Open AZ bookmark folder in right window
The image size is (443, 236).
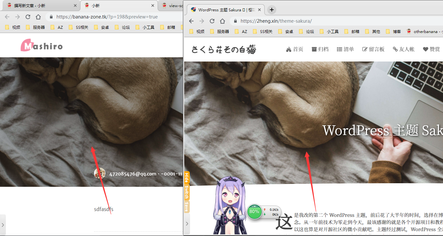coord(241,32)
